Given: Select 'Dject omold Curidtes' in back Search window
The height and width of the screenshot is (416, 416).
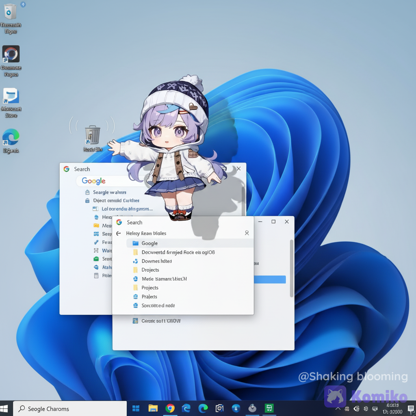Looking at the screenshot, I should 112,201.
